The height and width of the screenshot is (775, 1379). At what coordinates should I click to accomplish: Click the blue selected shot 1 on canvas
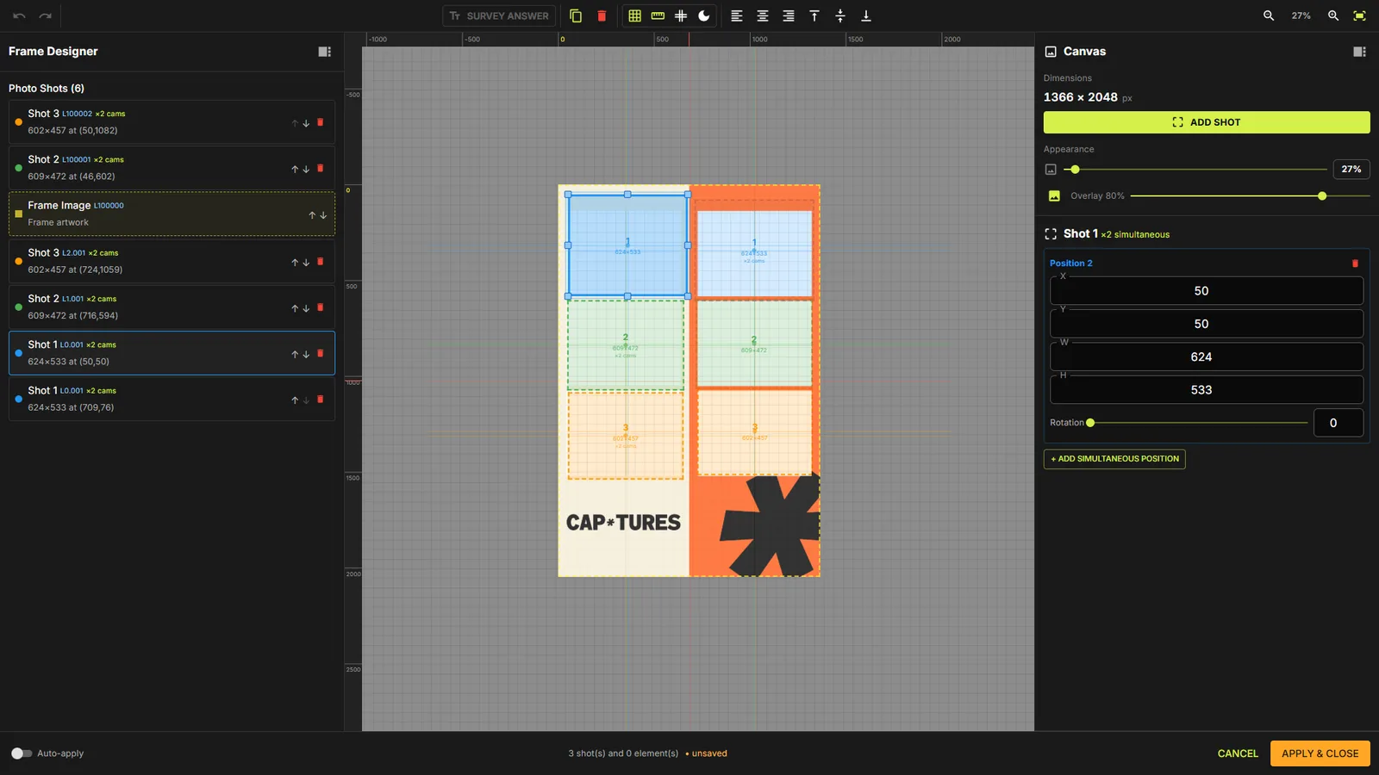tap(627, 245)
